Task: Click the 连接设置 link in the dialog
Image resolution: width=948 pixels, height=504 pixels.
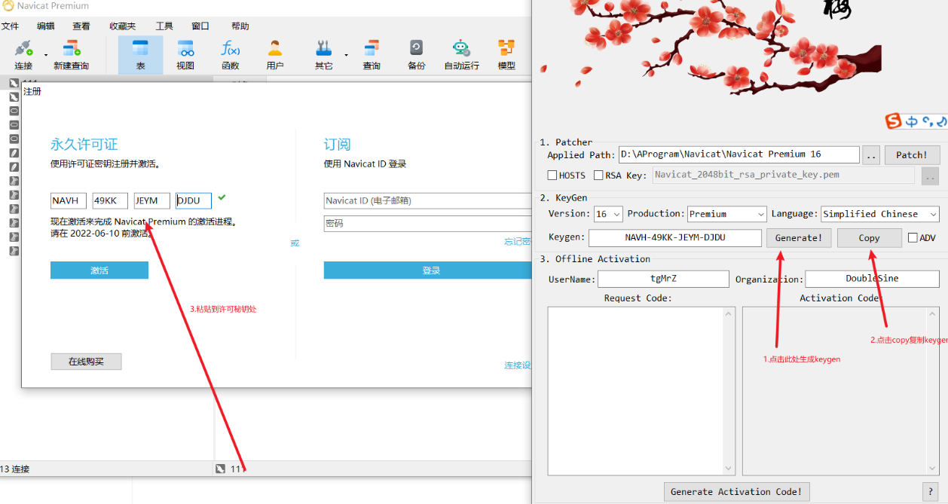Action: [x=518, y=365]
